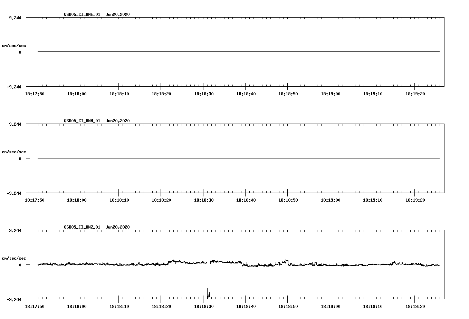The width and height of the screenshot is (469, 319).
Task: Click the 18:19:20 time label under HNE plot
Action: click(x=415, y=94)
